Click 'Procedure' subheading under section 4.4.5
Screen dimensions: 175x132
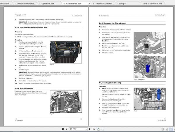(102, 27)
